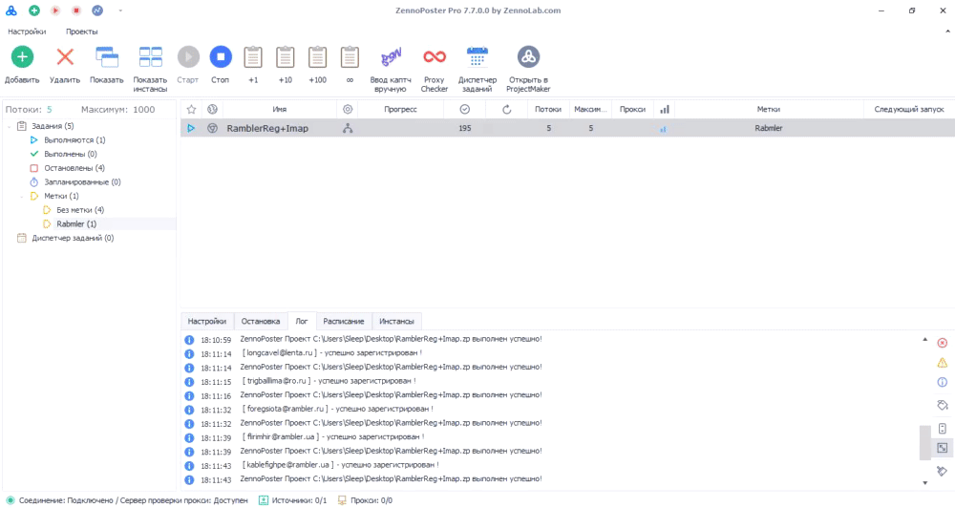Image resolution: width=955 pixels, height=508 pixels.
Task: Switch to the Остановка tab
Action: pyautogui.click(x=261, y=321)
